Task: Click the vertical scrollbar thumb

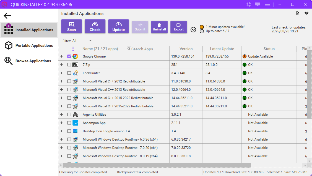Action: coord(309,85)
